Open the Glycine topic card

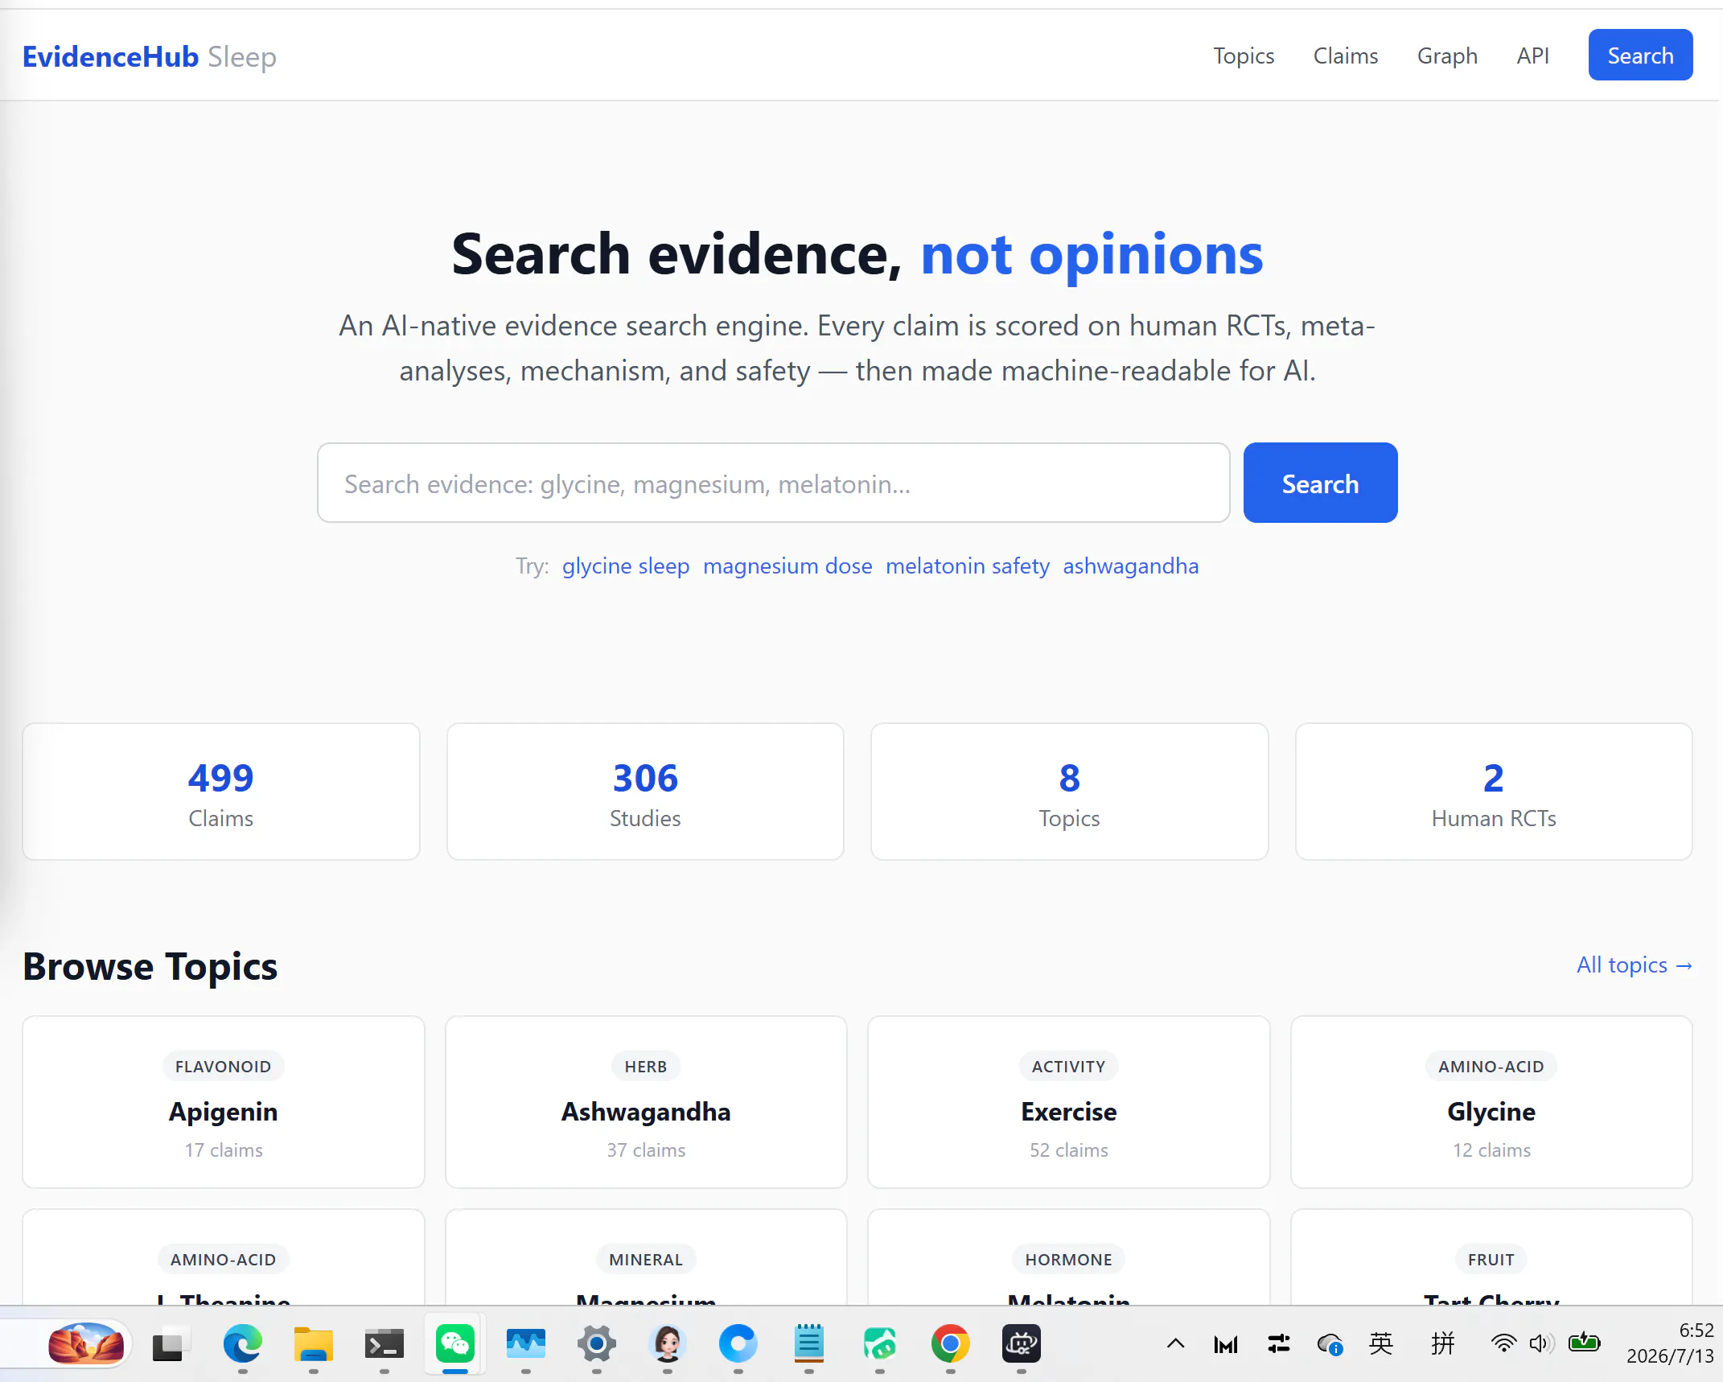point(1491,1102)
